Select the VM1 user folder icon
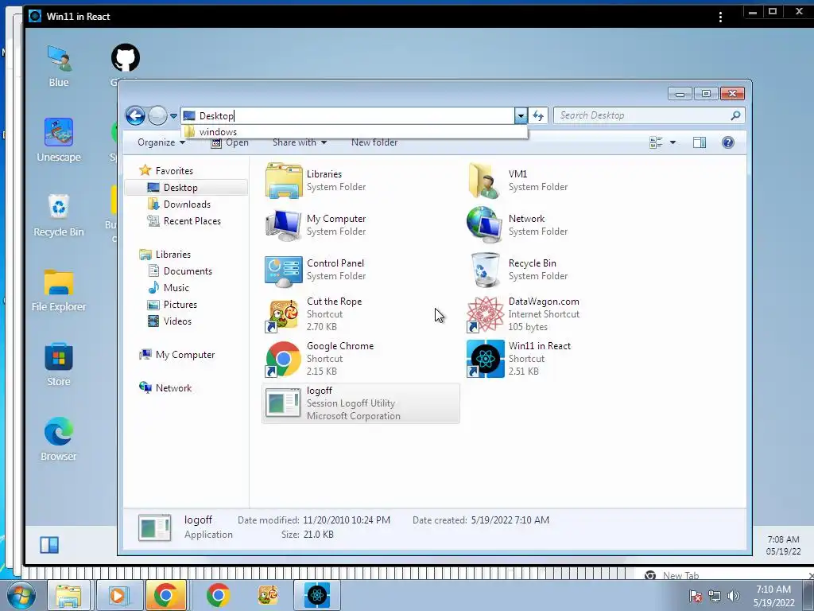 click(485, 181)
